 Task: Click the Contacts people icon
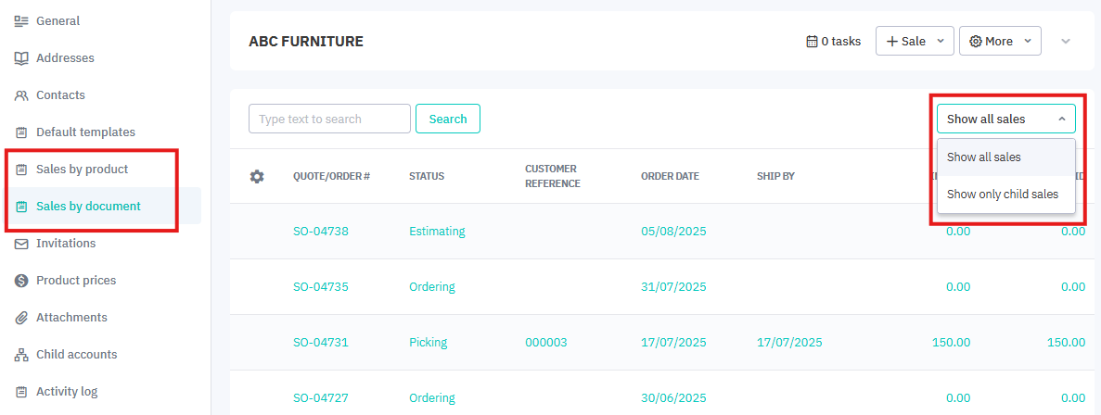[21, 94]
